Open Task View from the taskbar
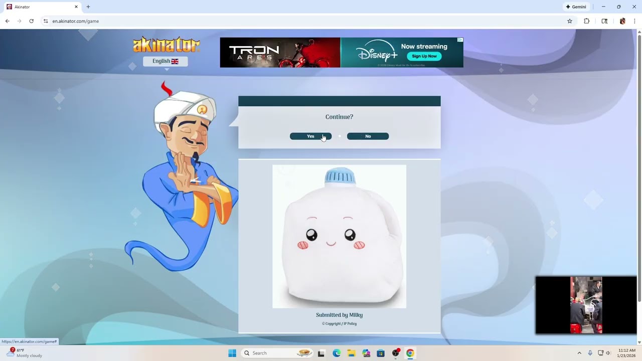642x361 pixels. (x=321, y=353)
